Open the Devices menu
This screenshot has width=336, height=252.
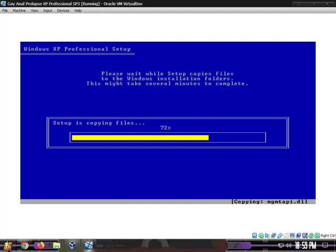63,10
